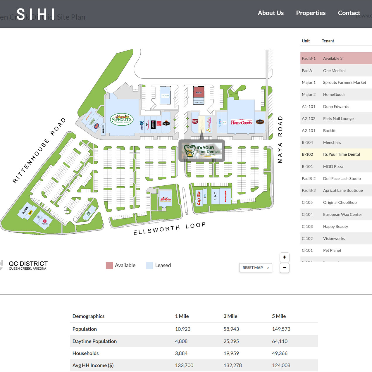Open the About Us menu item
This screenshot has height=372, width=372.
[271, 13]
